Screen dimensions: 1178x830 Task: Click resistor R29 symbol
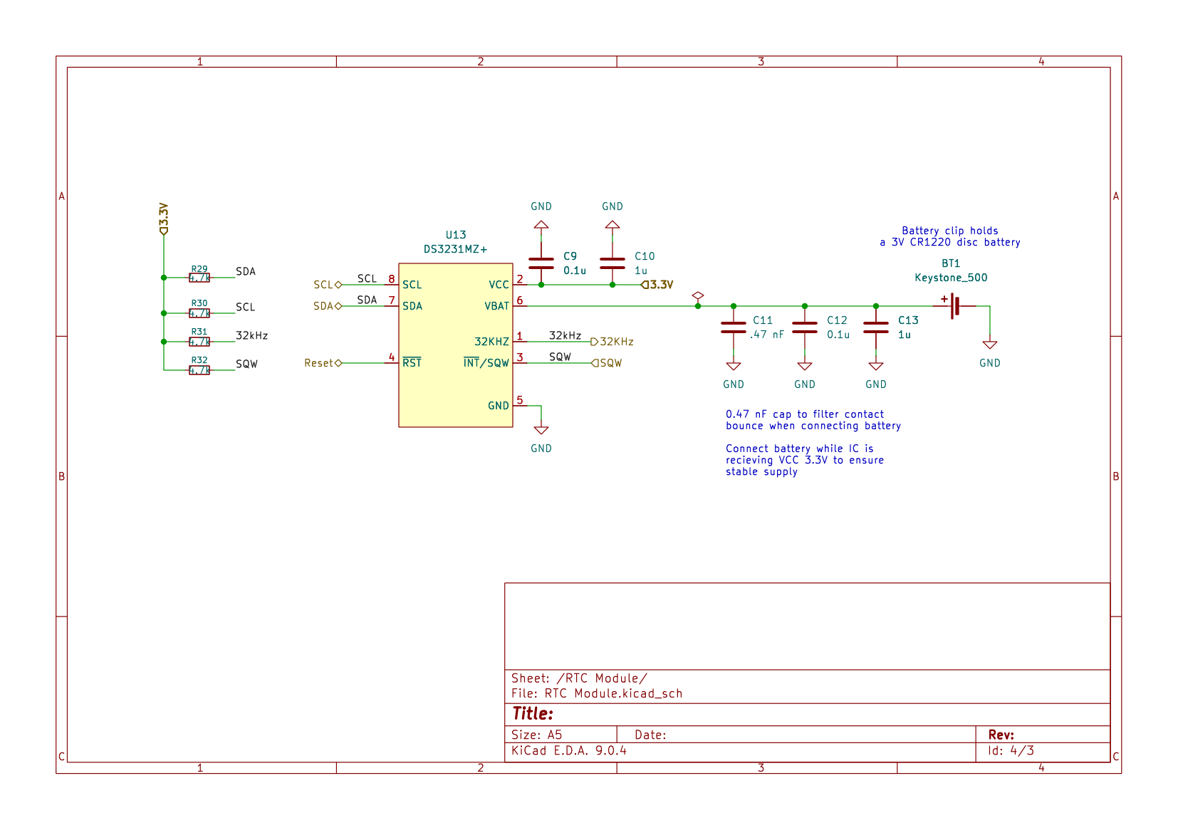[199, 278]
